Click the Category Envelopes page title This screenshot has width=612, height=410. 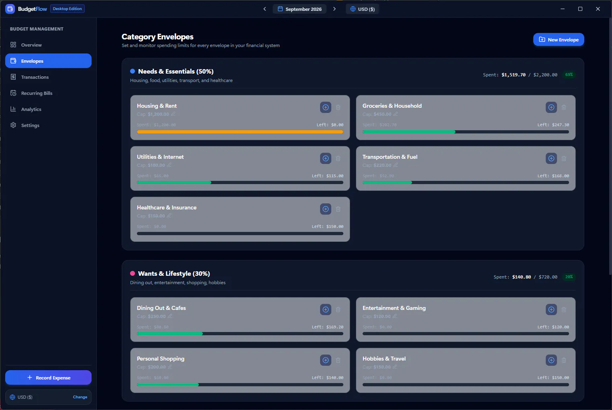(x=157, y=37)
